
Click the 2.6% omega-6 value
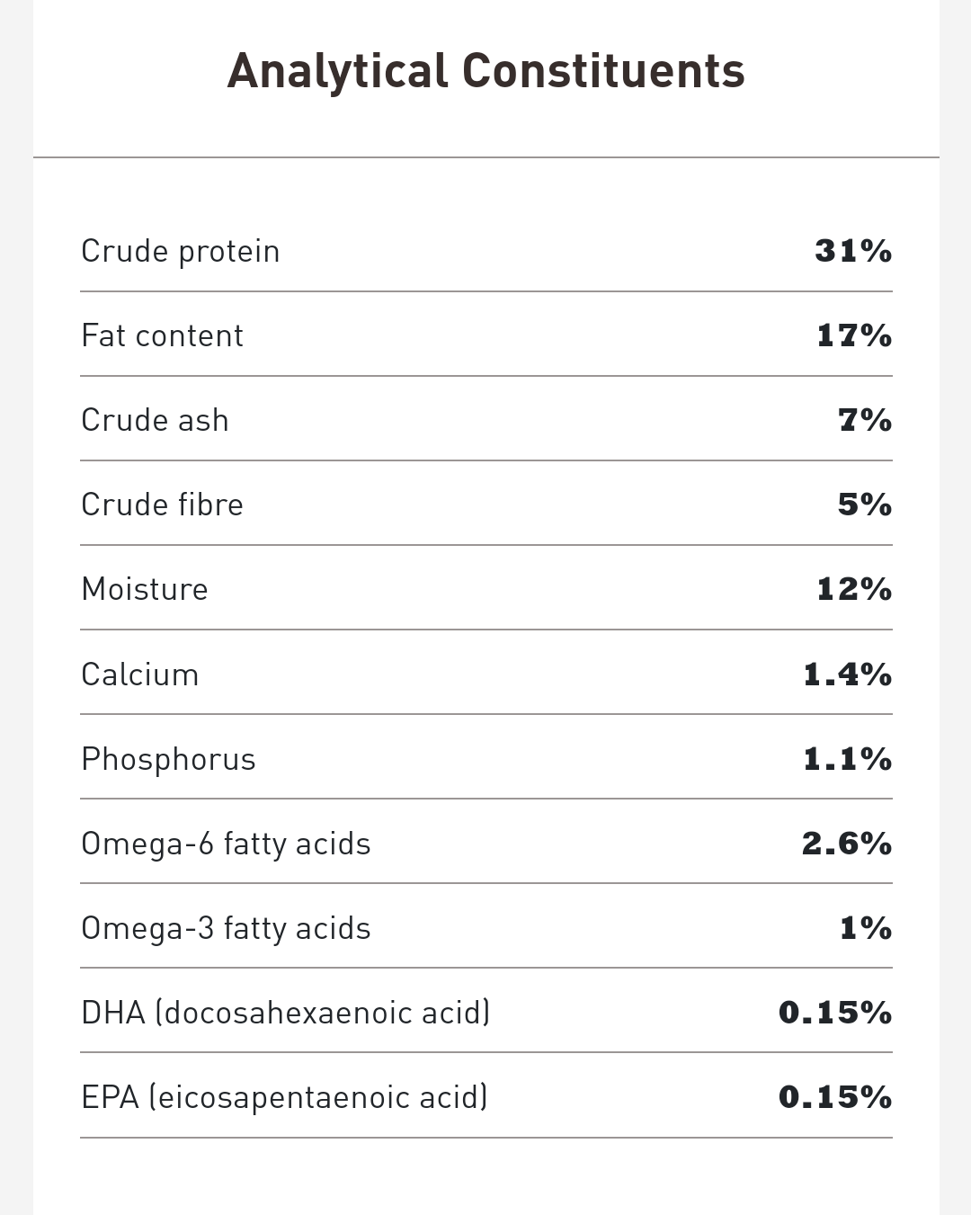tap(846, 844)
